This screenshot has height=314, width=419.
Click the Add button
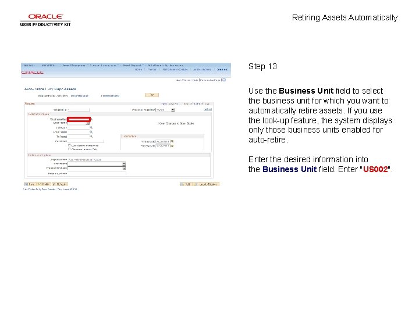tap(185, 184)
